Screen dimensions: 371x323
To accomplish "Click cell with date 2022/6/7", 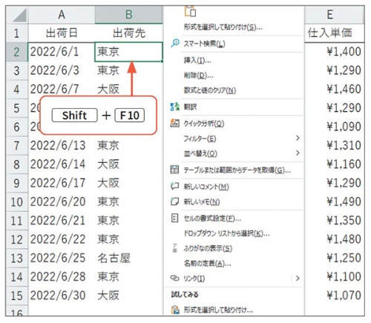I will [62, 89].
